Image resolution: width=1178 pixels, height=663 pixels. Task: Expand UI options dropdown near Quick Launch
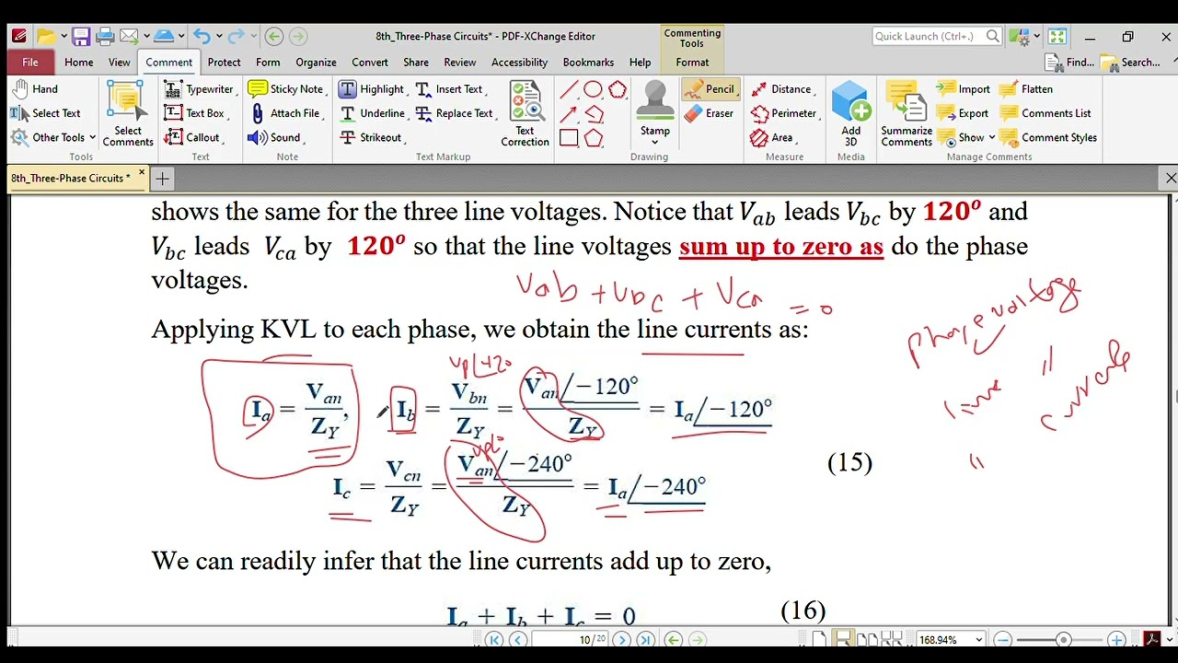coord(1036,37)
